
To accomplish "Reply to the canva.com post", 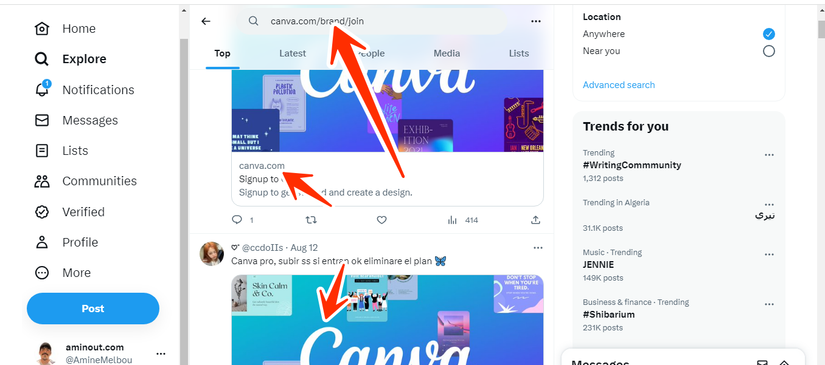I will coord(237,220).
